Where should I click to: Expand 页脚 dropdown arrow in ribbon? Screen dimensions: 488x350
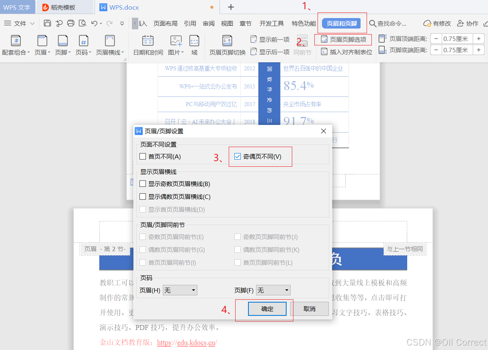(70, 52)
